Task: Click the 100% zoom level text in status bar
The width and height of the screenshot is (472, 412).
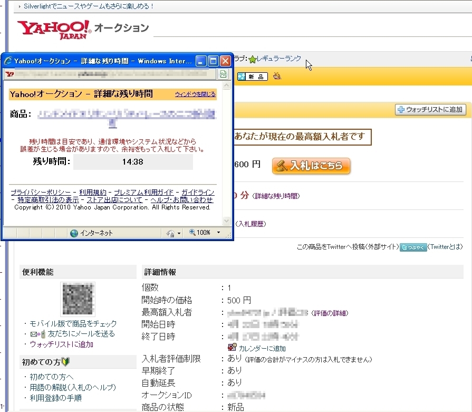Action: (204, 233)
